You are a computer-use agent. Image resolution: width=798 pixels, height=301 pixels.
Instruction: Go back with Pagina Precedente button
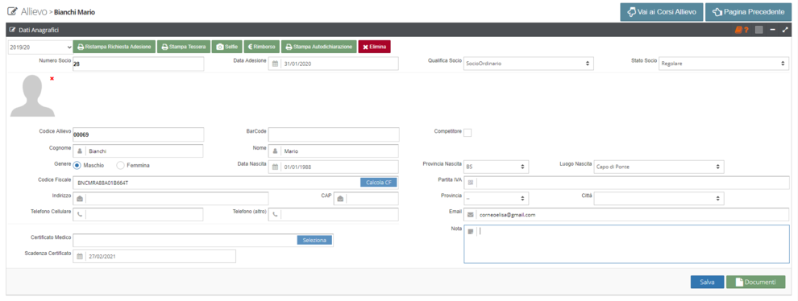748,11
